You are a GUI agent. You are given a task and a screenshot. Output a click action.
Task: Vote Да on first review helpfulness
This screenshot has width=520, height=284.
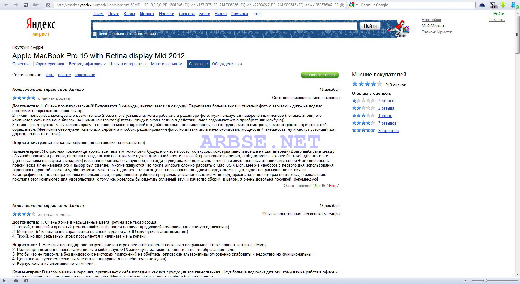pyautogui.click(x=317, y=186)
